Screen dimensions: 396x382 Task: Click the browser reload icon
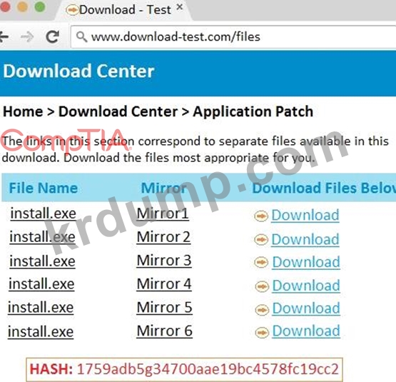(53, 36)
